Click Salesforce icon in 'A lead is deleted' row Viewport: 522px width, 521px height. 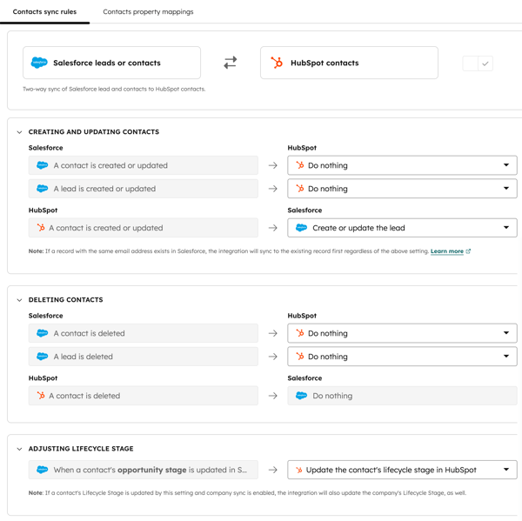pos(43,357)
